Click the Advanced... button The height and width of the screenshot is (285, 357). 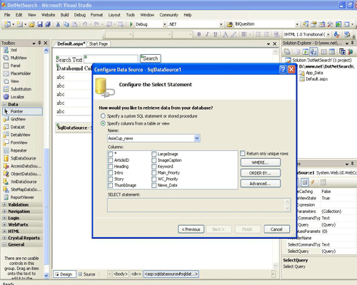click(261, 183)
